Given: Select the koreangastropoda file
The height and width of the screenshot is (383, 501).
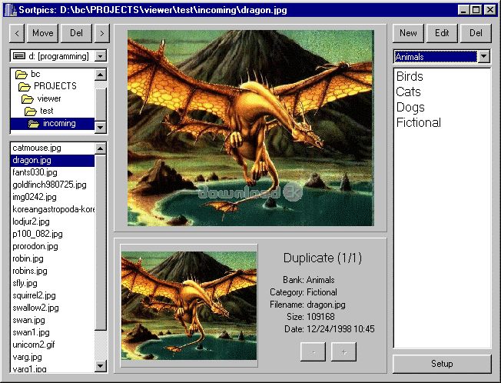Looking at the screenshot, I should [53, 209].
